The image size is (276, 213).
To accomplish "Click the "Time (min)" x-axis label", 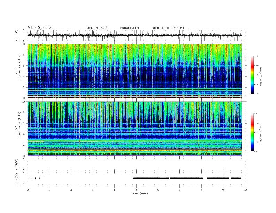I will click(139, 193).
